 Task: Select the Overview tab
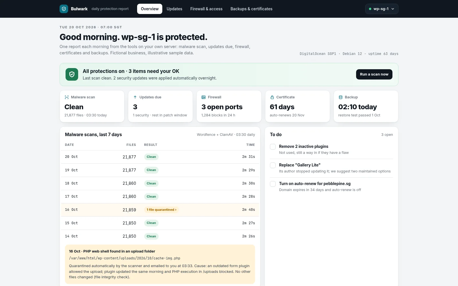[150, 9]
